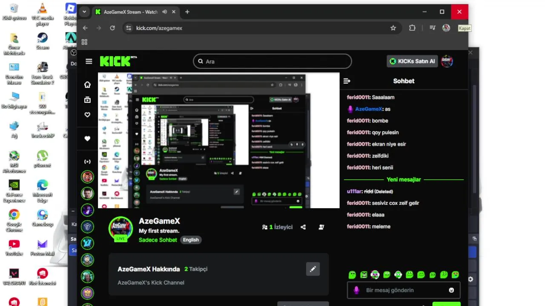Click Yeni mesajlar divider label

click(404, 179)
